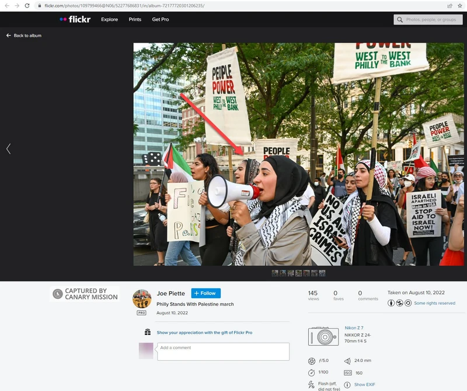Click the PRO badge under avatar
Screen dimensions: 467x391
pos(141,313)
